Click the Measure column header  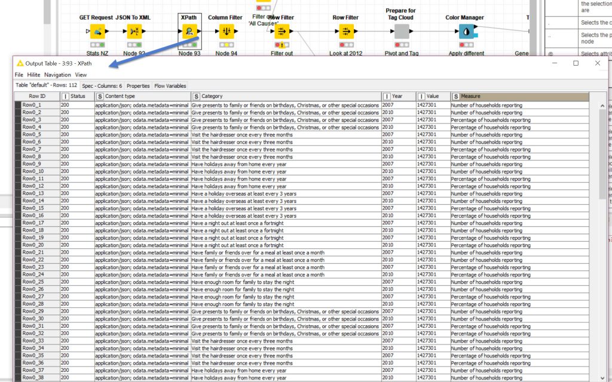pyautogui.click(x=520, y=96)
